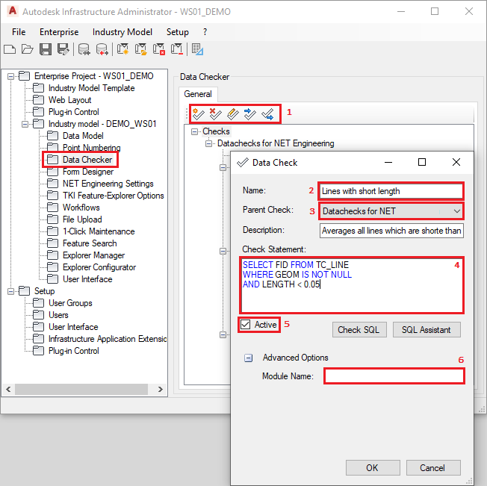
Task: Select 1-Click Maintenance tree item
Action: pyautogui.click(x=99, y=231)
